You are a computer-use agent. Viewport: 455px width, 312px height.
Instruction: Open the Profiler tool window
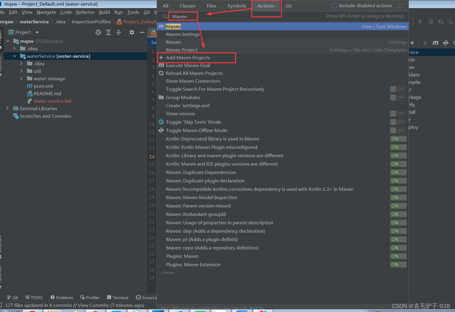(90, 297)
